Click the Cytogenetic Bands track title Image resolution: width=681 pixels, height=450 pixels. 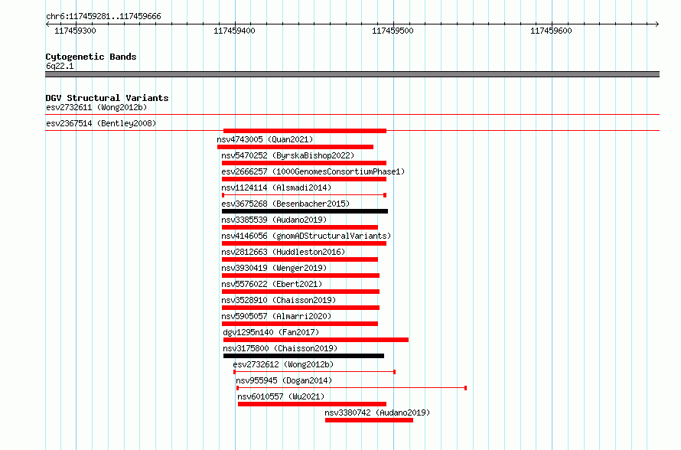point(91,57)
